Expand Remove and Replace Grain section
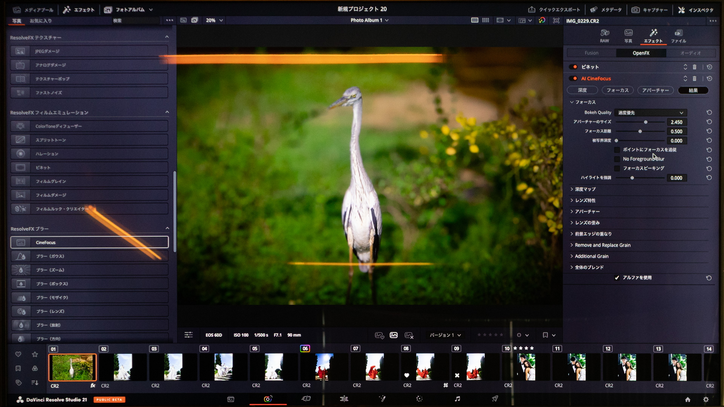 pyautogui.click(x=602, y=245)
